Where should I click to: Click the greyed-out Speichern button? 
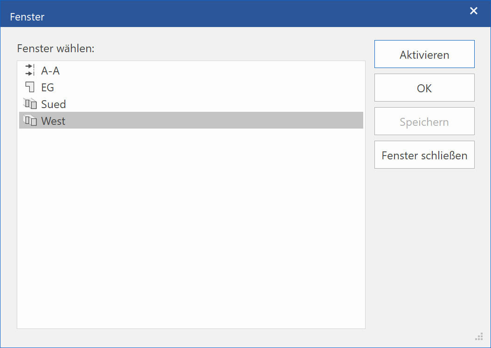click(x=424, y=122)
